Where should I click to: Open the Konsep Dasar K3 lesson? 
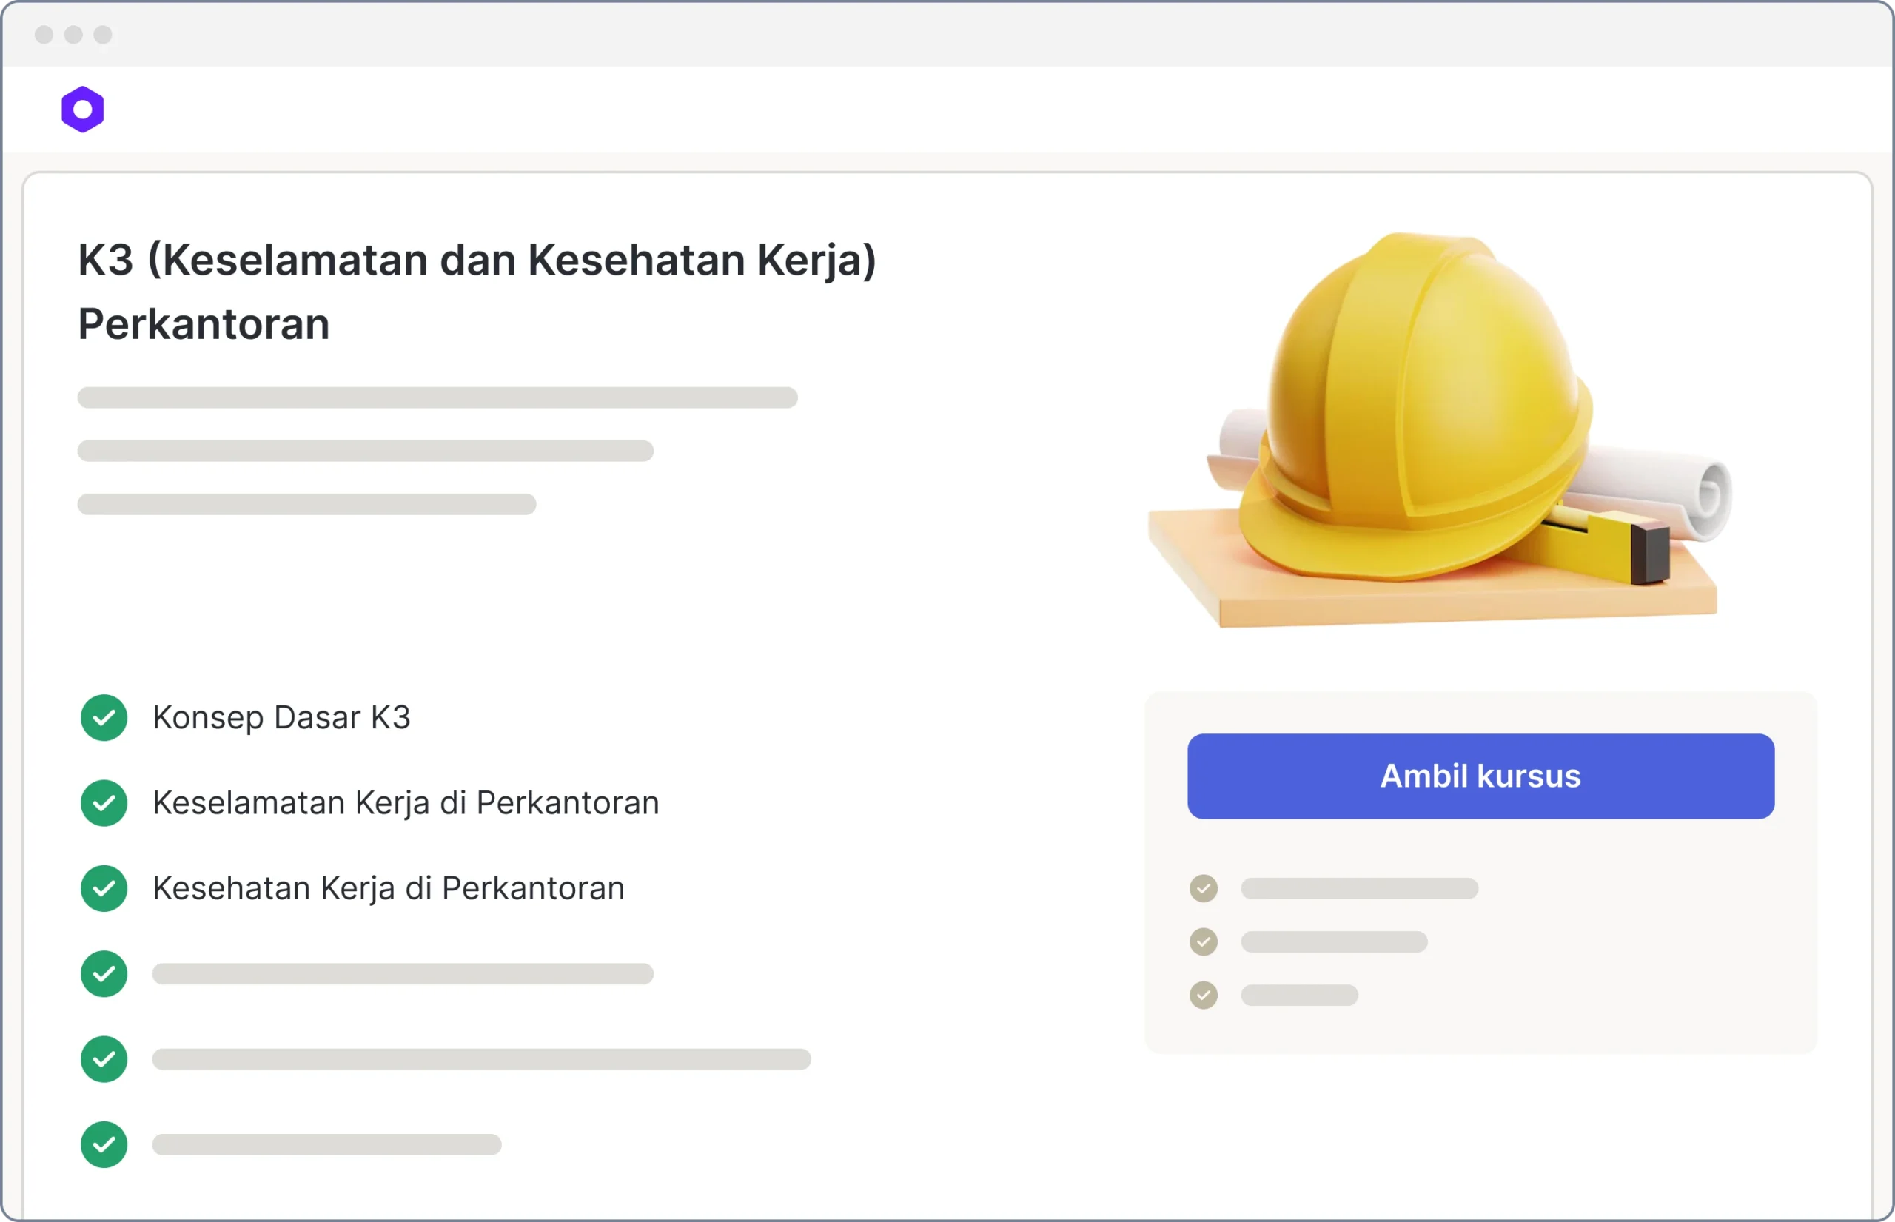pyautogui.click(x=282, y=717)
